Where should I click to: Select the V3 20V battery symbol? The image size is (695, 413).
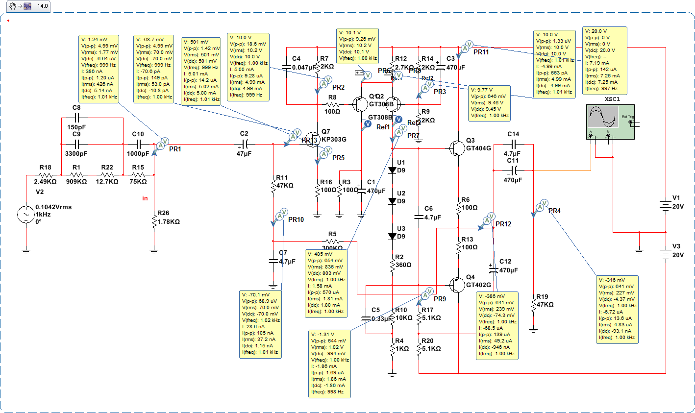[665, 254]
